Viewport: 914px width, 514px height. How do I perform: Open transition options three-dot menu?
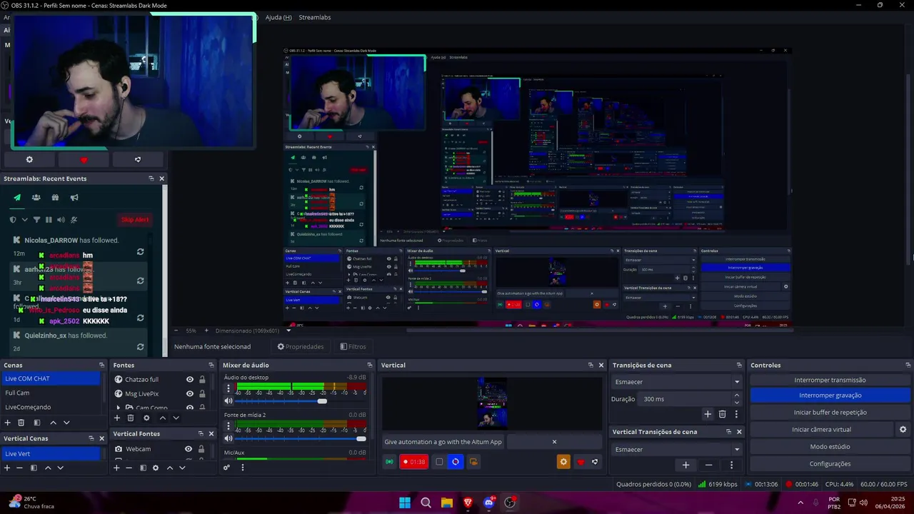[x=736, y=414]
